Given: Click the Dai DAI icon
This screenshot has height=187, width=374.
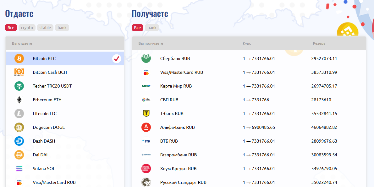Looking at the screenshot, I should click(x=19, y=155).
